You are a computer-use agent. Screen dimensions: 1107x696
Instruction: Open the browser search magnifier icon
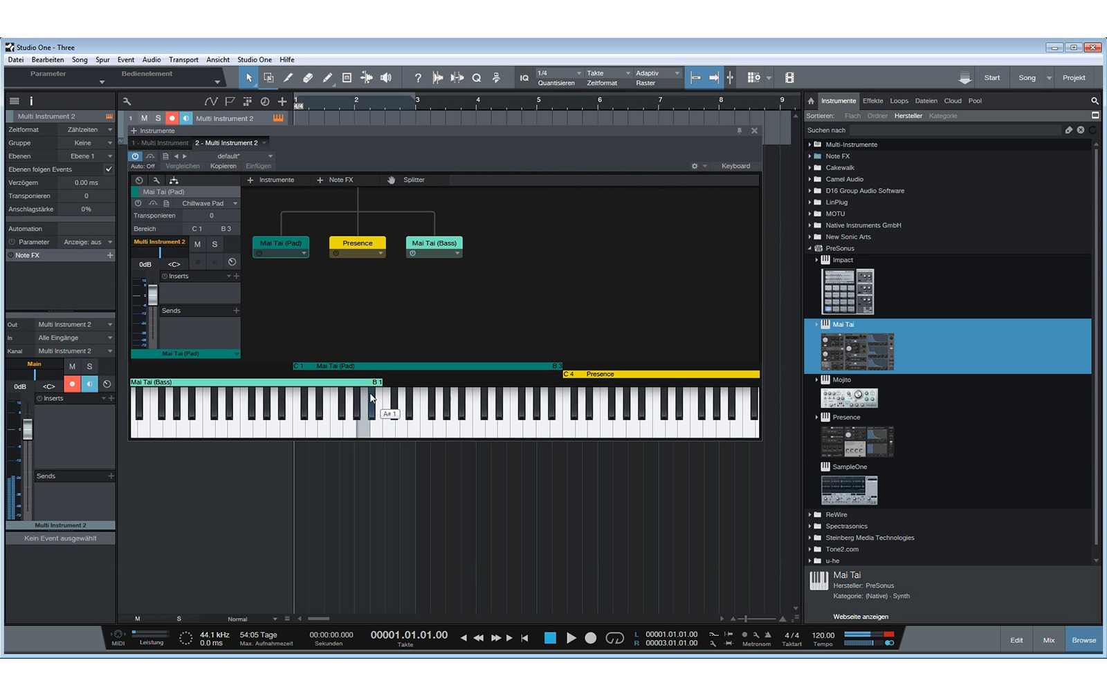tap(1095, 101)
